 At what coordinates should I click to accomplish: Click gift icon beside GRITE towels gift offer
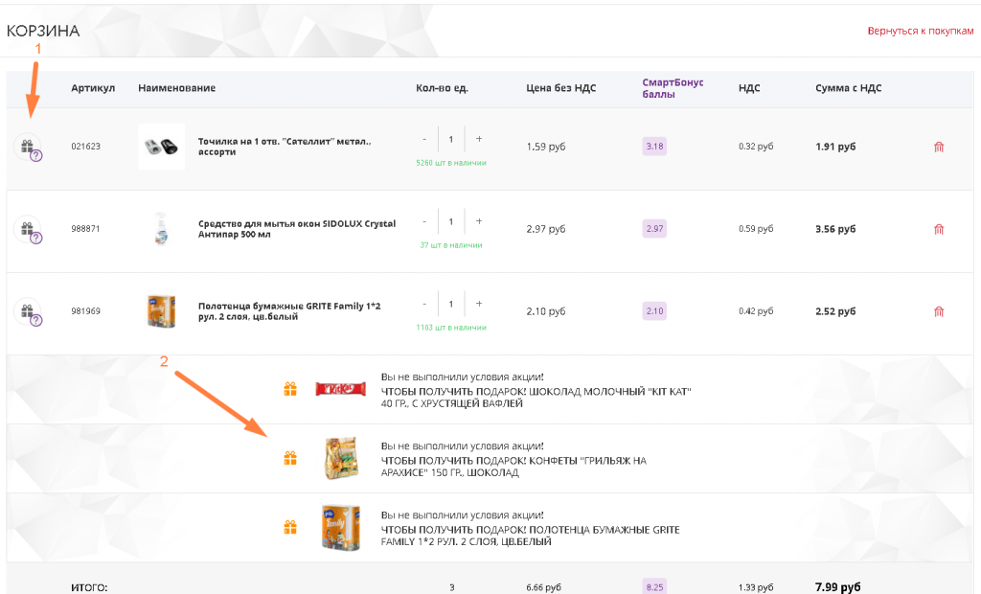[290, 527]
